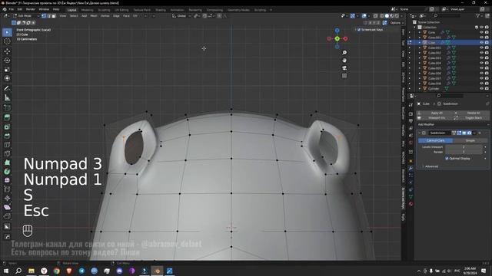Image resolution: width=492 pixels, height=276 pixels.
Task: Select the Extrude Region tool
Action: (x=7, y=117)
